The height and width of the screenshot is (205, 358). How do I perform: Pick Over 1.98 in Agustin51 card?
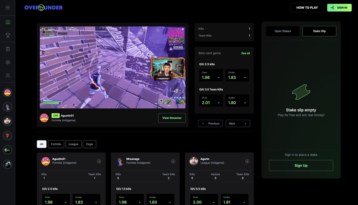point(56,200)
